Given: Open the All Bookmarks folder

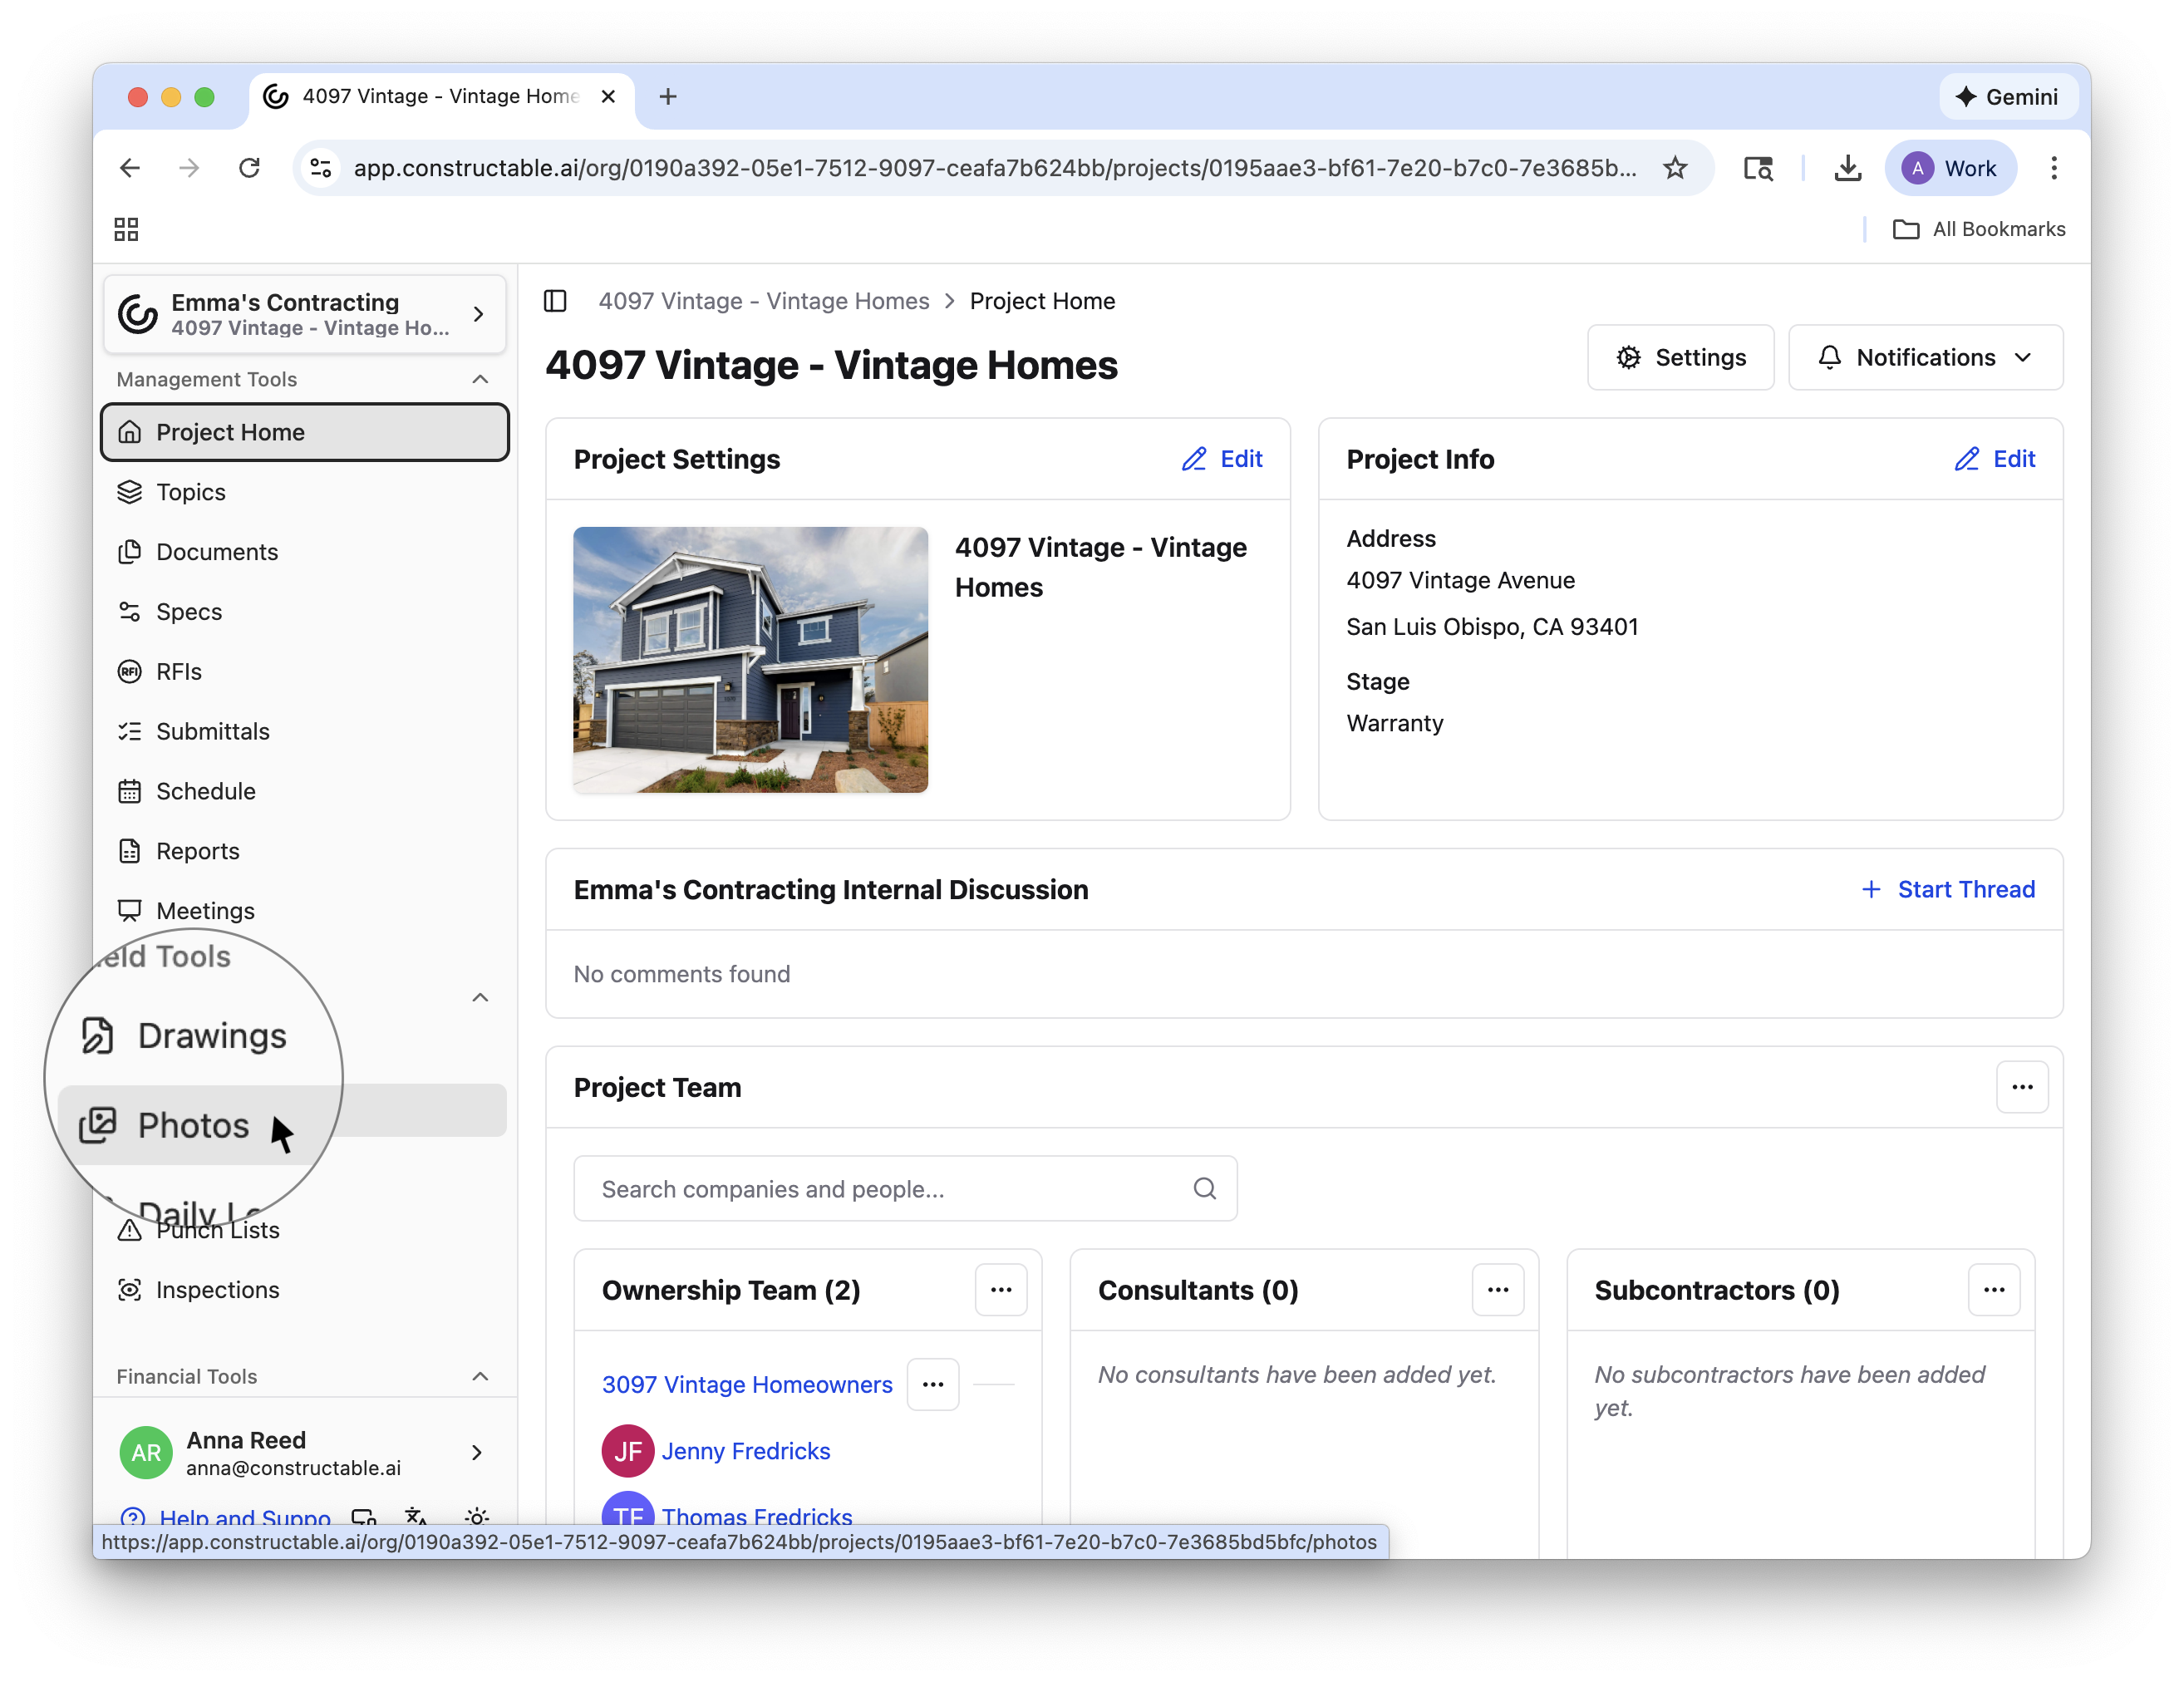Looking at the screenshot, I should 1979,229.
